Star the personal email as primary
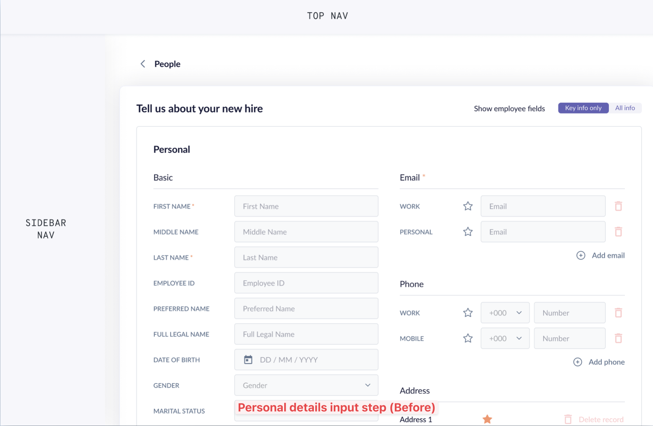Viewport: 653px width, 426px height. [468, 232]
